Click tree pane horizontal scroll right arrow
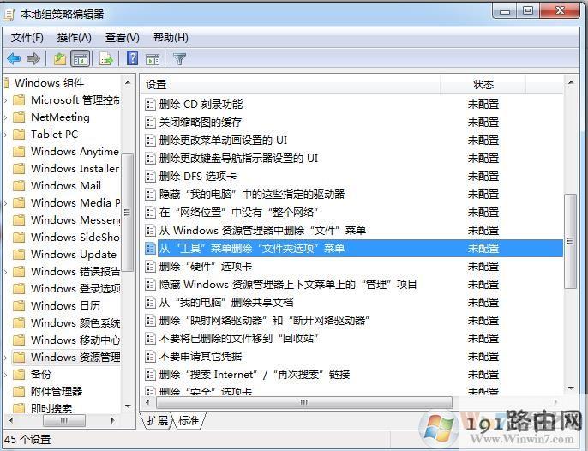588x451 pixels. pos(112,420)
